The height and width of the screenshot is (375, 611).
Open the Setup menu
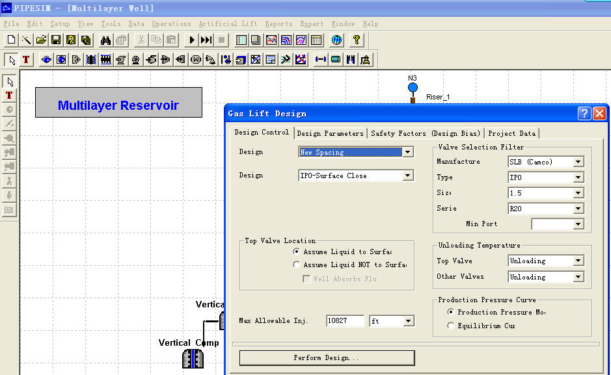coord(60,24)
